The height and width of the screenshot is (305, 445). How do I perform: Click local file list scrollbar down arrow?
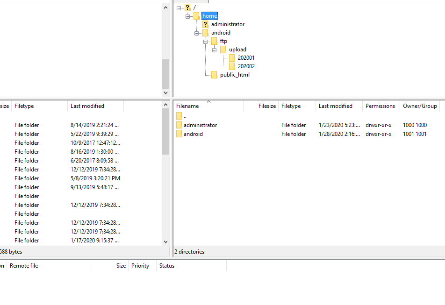[x=166, y=242]
